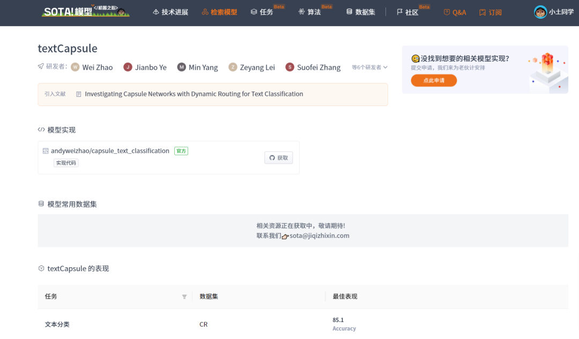Click the 任务 stacked-layers icon
The image size is (579, 339).
[x=254, y=12]
